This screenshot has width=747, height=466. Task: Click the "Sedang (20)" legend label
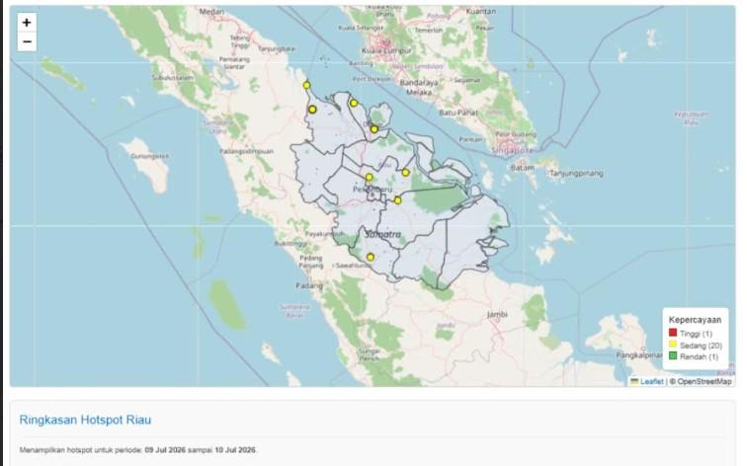click(x=701, y=346)
